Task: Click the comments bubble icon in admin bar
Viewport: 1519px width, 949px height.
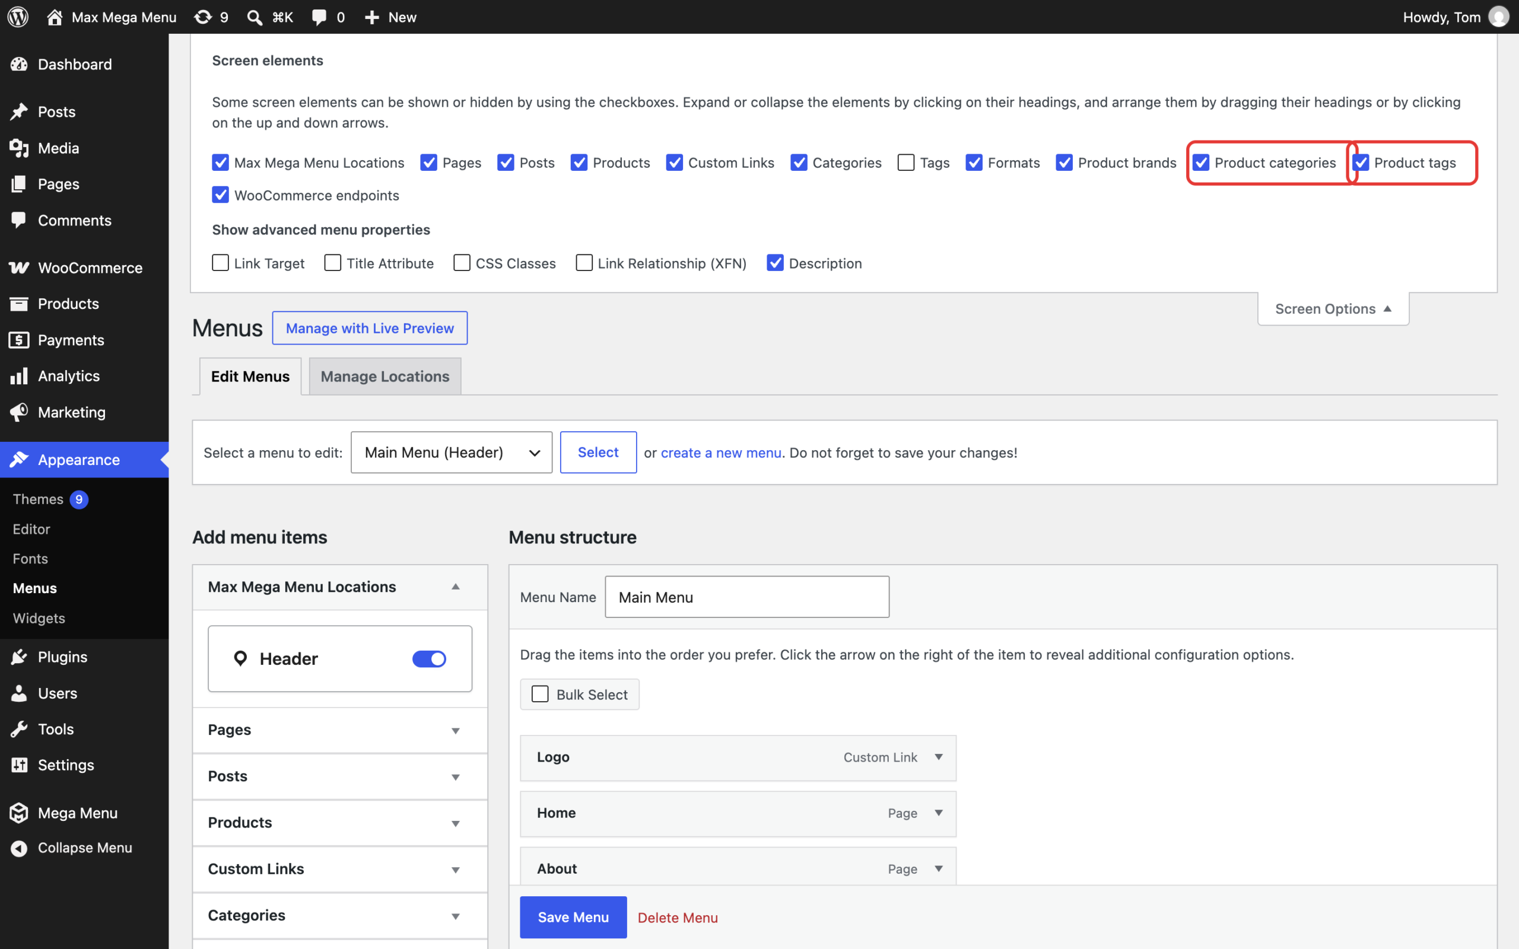Action: [319, 17]
